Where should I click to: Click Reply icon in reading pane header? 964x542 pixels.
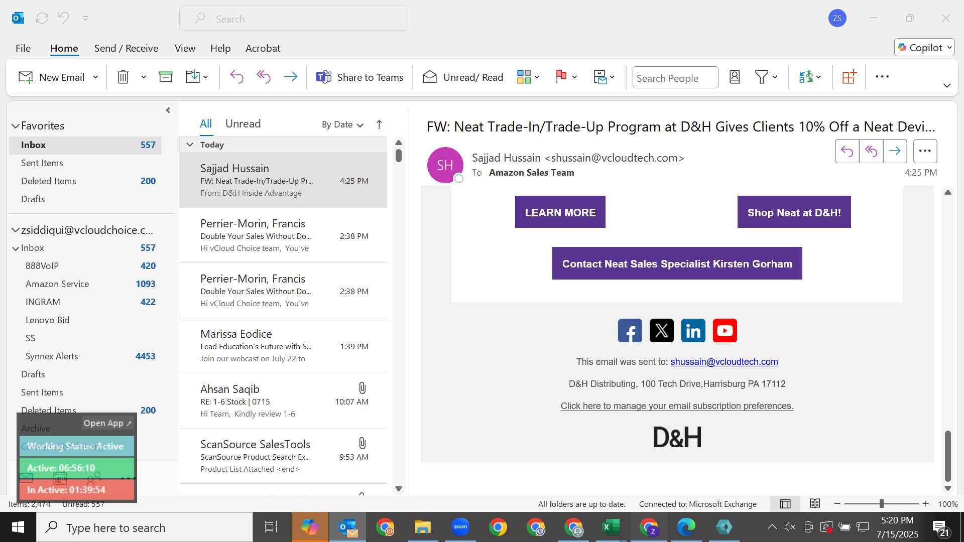tap(847, 151)
